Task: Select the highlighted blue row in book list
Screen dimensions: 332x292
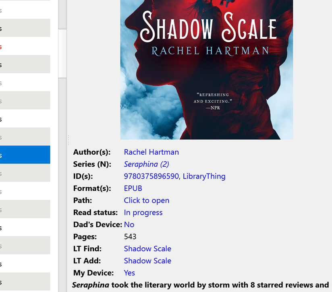Action: click(25, 155)
